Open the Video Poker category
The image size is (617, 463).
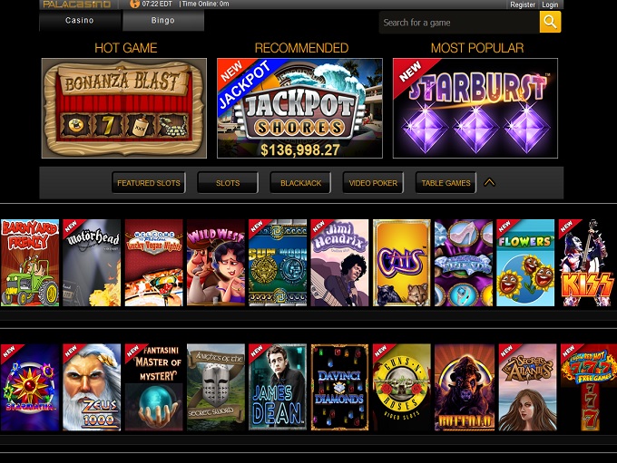(373, 183)
